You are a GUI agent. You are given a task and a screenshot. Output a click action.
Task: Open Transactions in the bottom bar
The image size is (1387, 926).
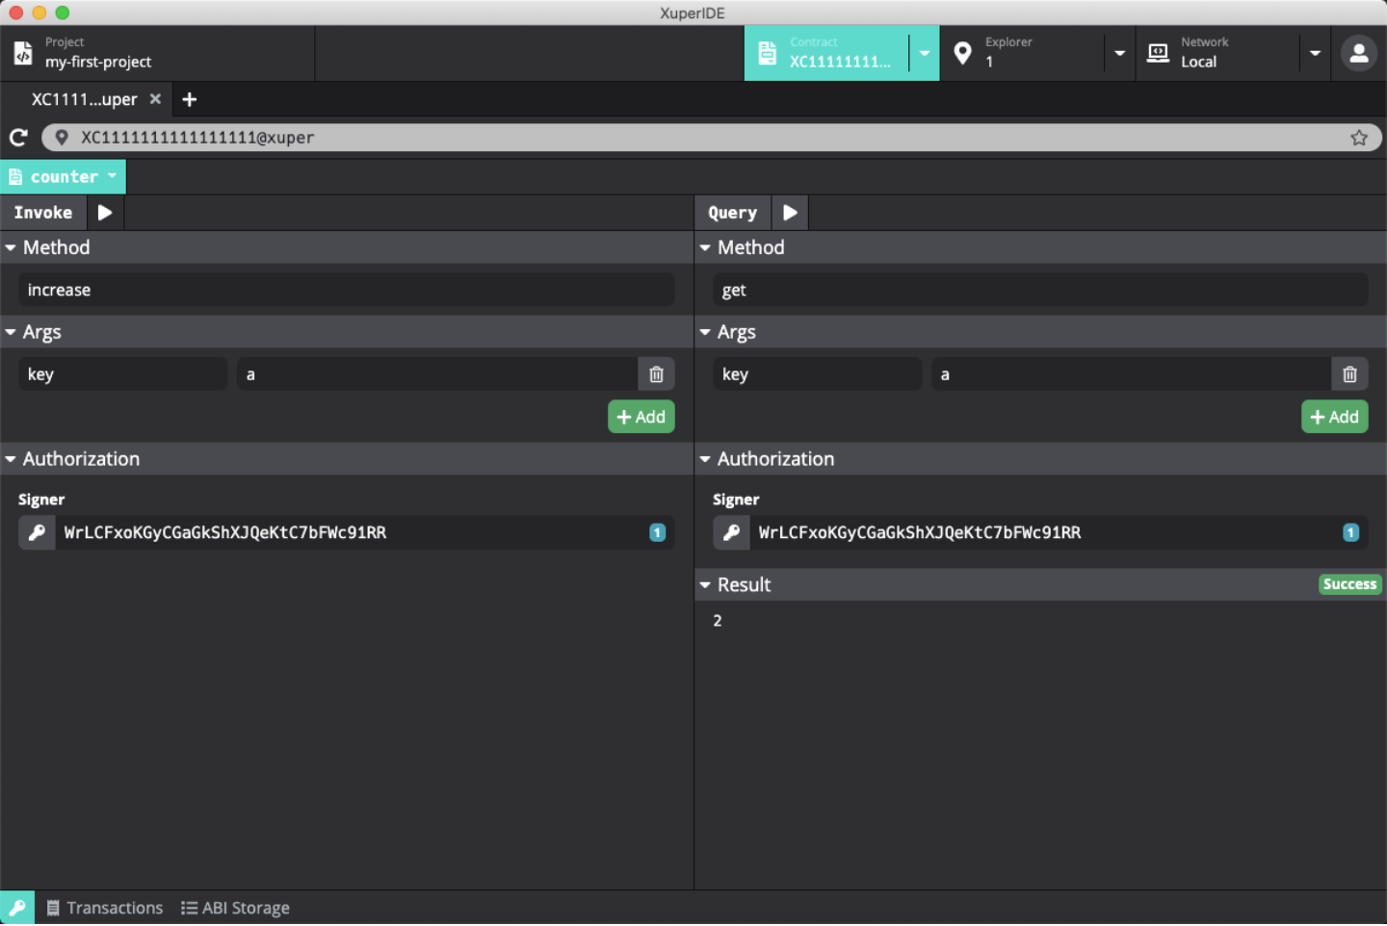pos(105,908)
